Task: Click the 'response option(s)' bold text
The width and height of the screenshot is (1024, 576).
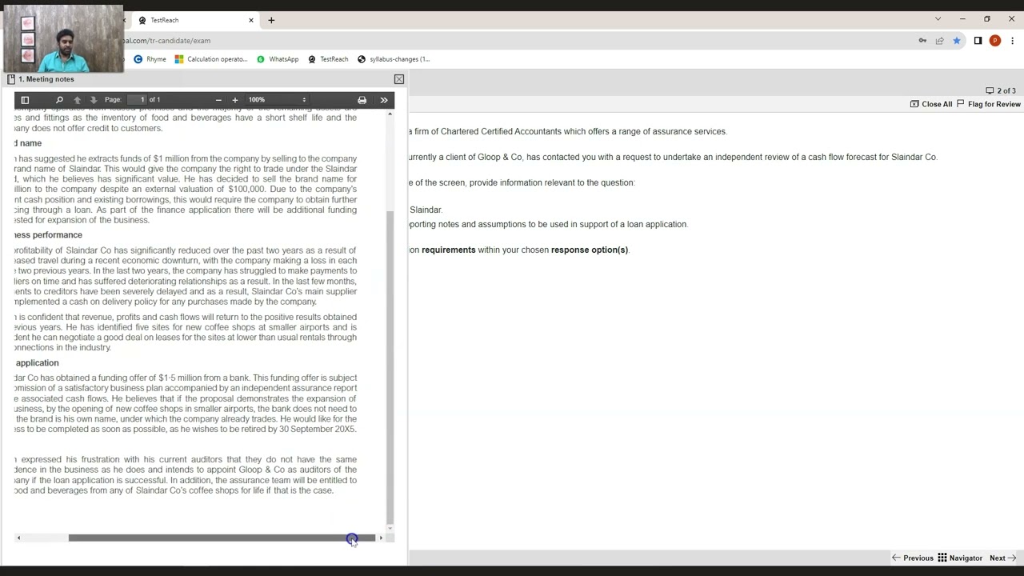Action: 590,250
